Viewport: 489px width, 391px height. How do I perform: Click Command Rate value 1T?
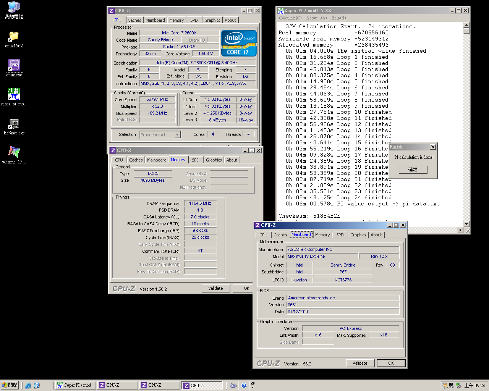pos(200,251)
